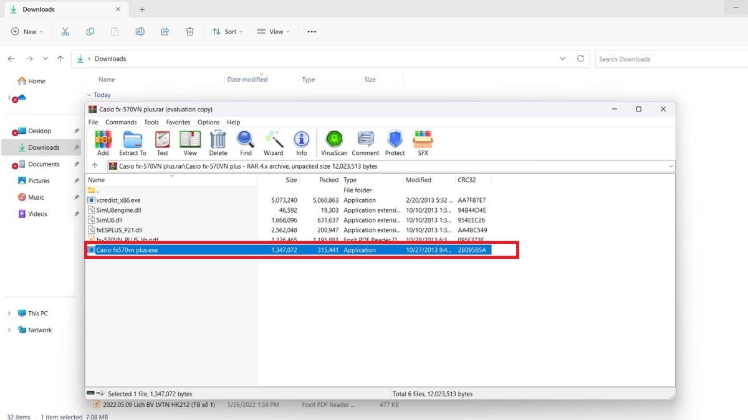This screenshot has height=420, width=748.
Task: Open the Options menu in WinRAR
Action: (x=209, y=123)
